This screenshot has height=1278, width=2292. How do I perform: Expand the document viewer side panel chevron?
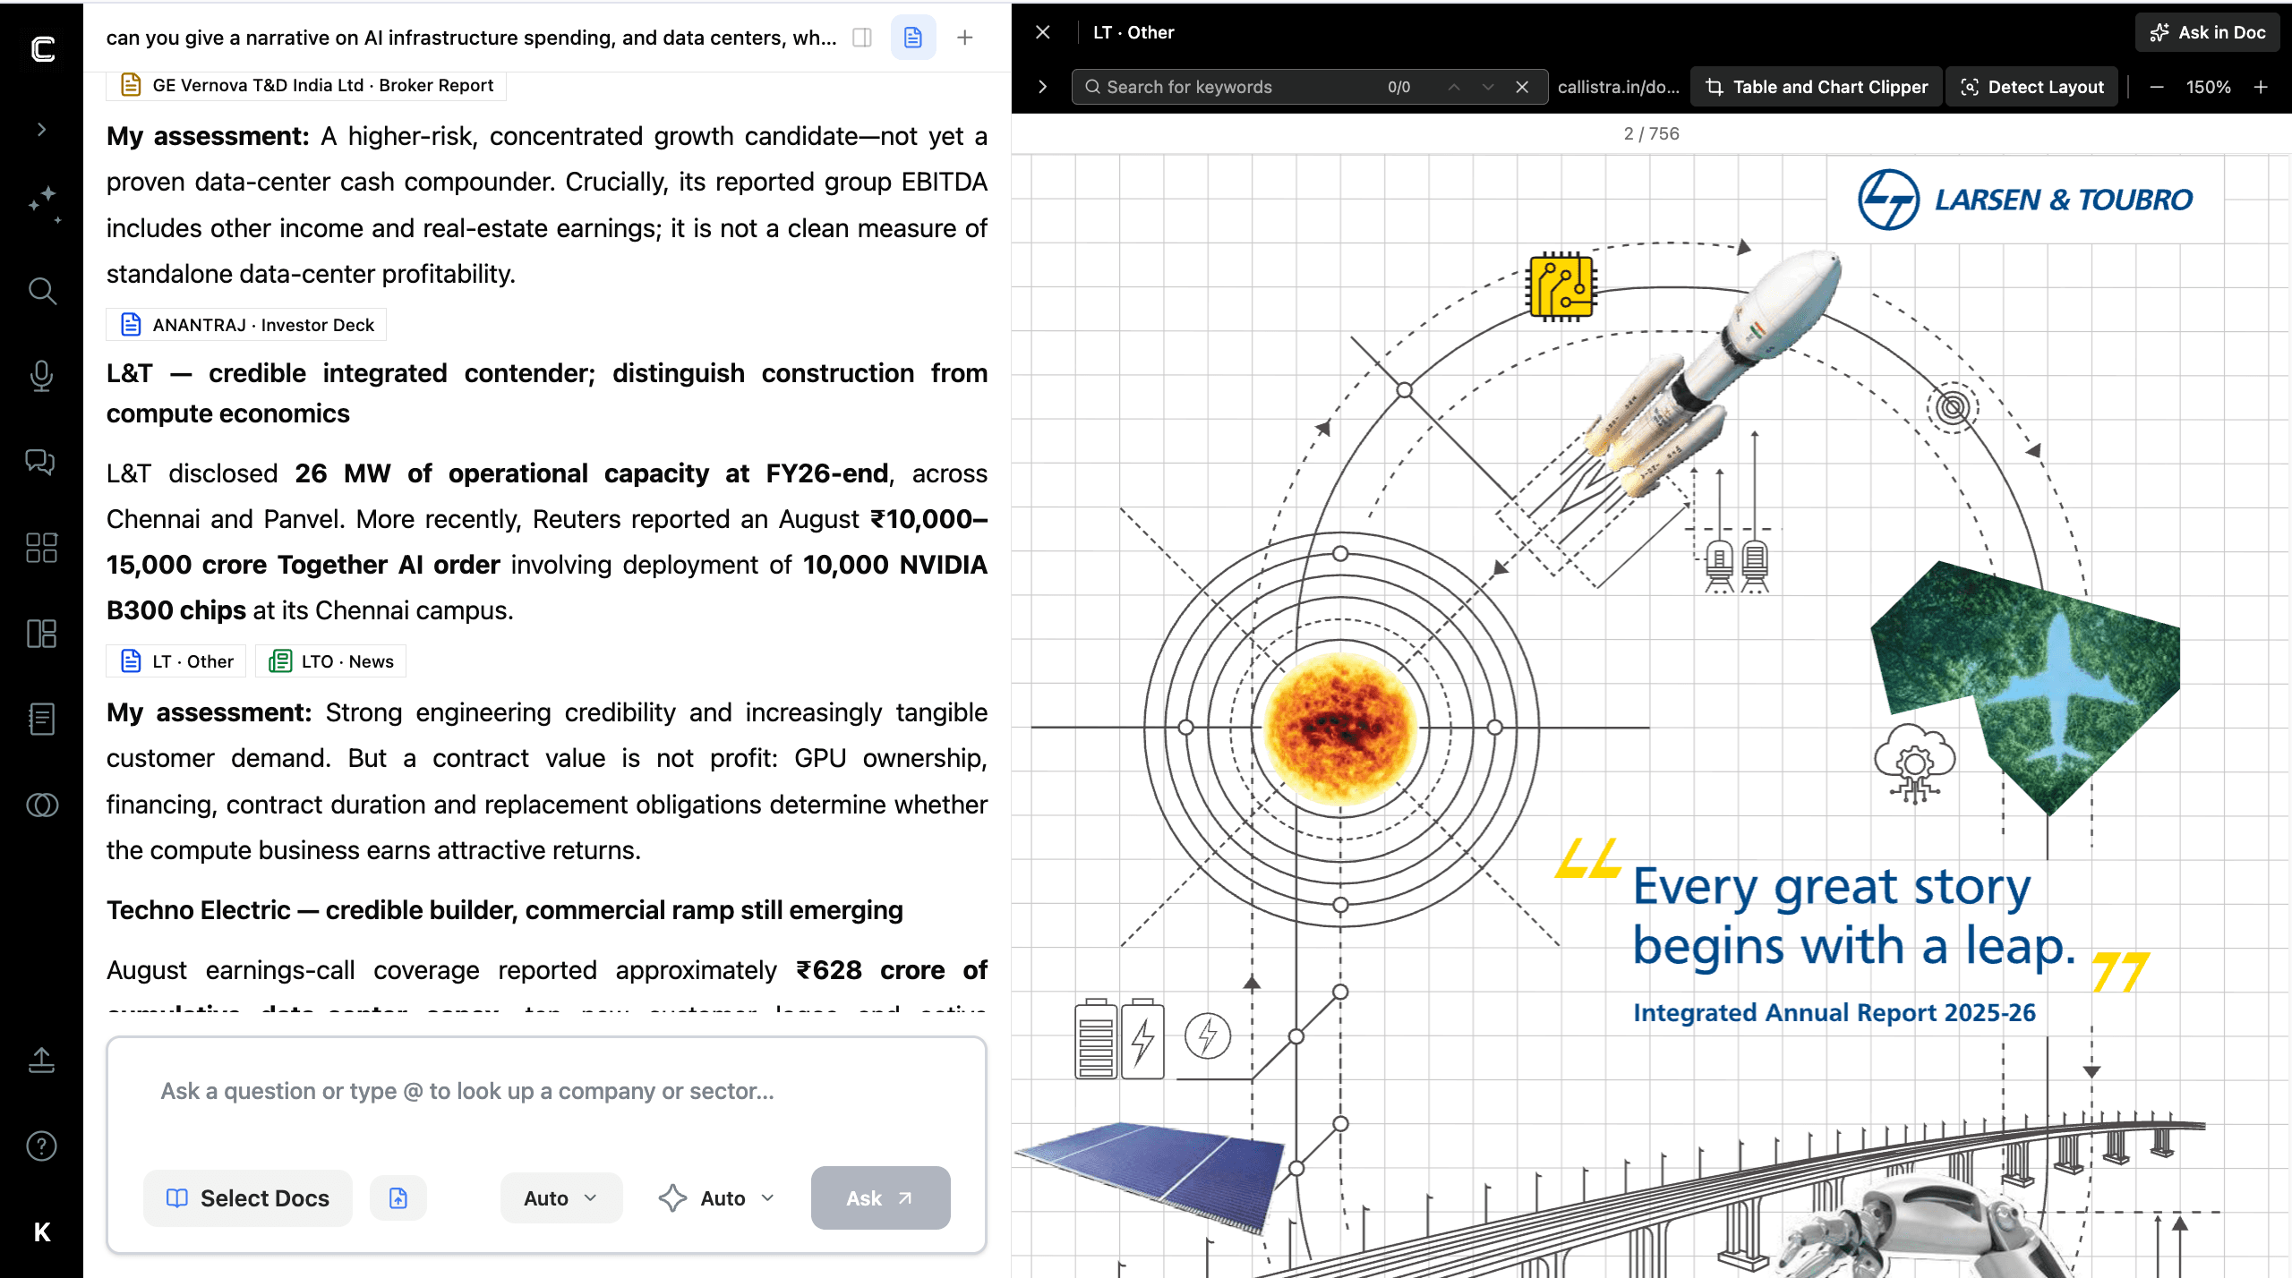[x=1043, y=87]
